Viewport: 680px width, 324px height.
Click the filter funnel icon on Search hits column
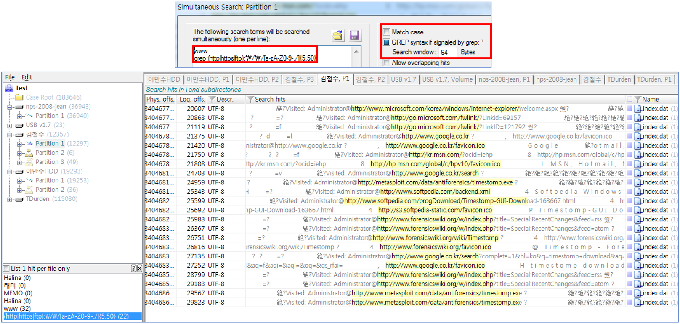point(251,100)
